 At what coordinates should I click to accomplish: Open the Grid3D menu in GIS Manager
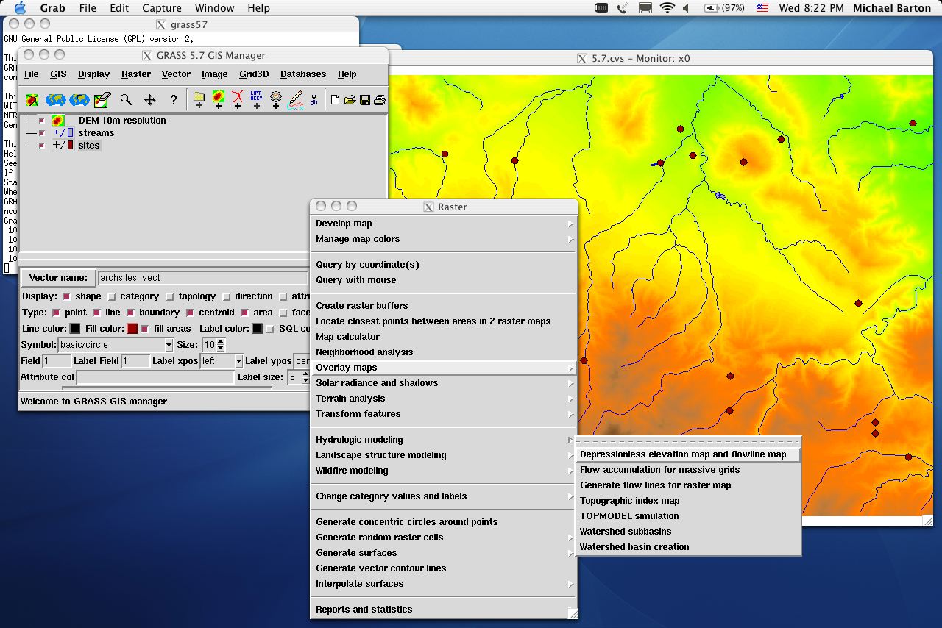254,74
